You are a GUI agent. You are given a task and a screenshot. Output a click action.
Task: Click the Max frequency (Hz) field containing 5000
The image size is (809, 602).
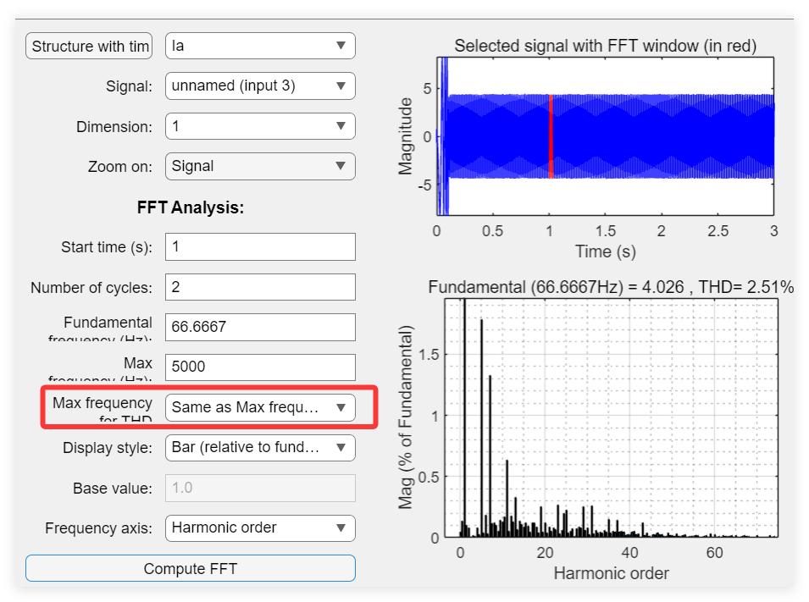(x=260, y=367)
